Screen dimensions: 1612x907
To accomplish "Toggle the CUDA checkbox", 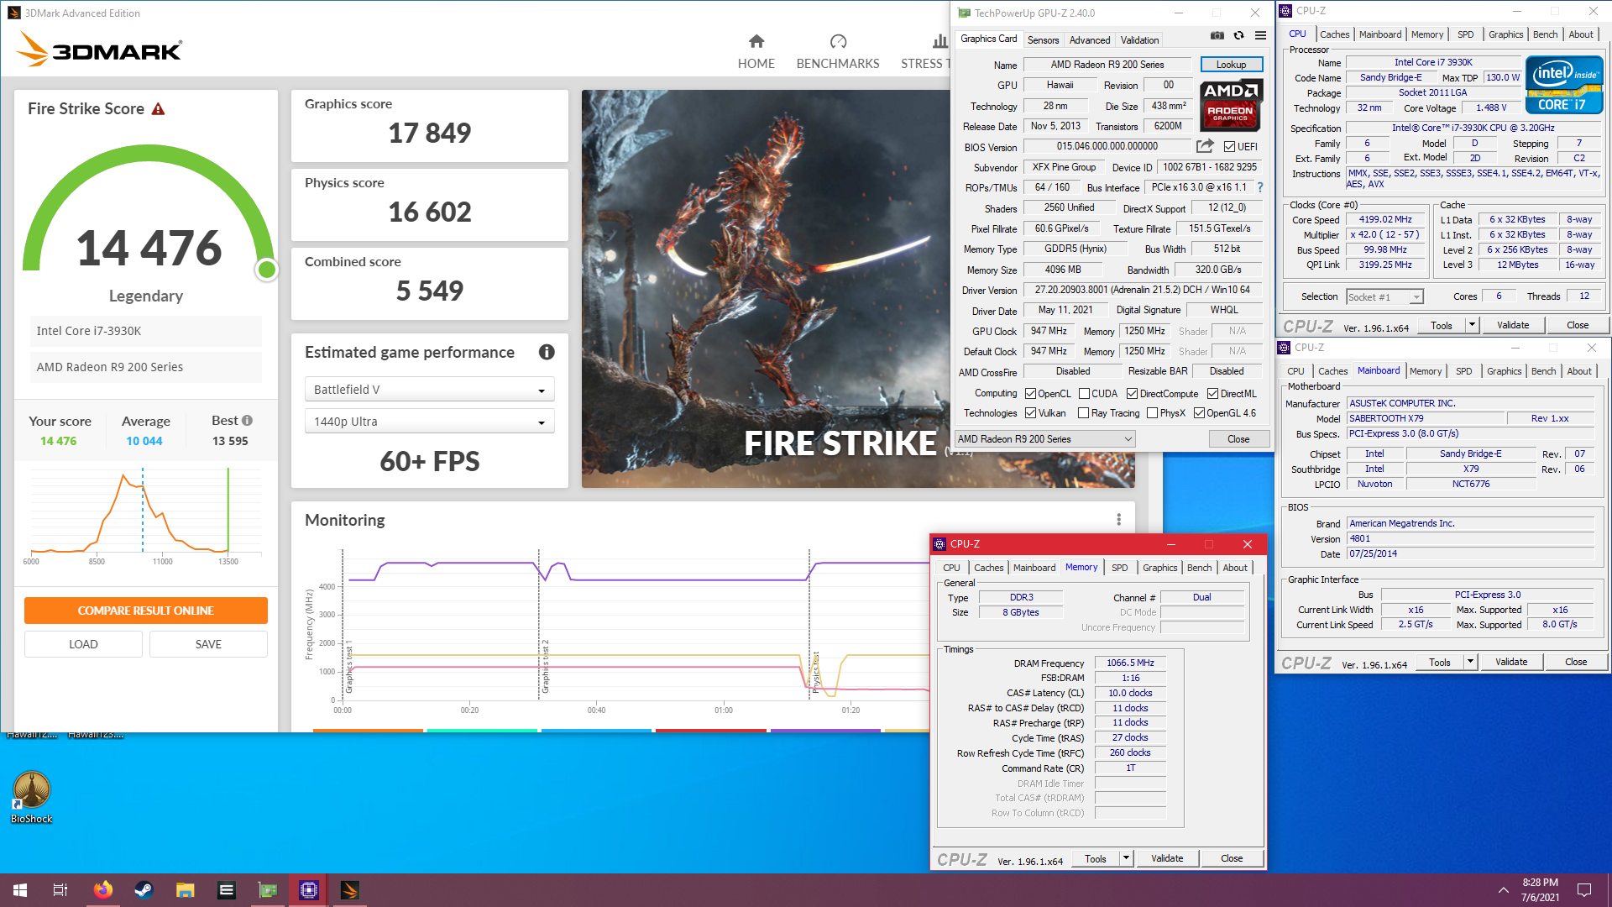I will 1084,393.
